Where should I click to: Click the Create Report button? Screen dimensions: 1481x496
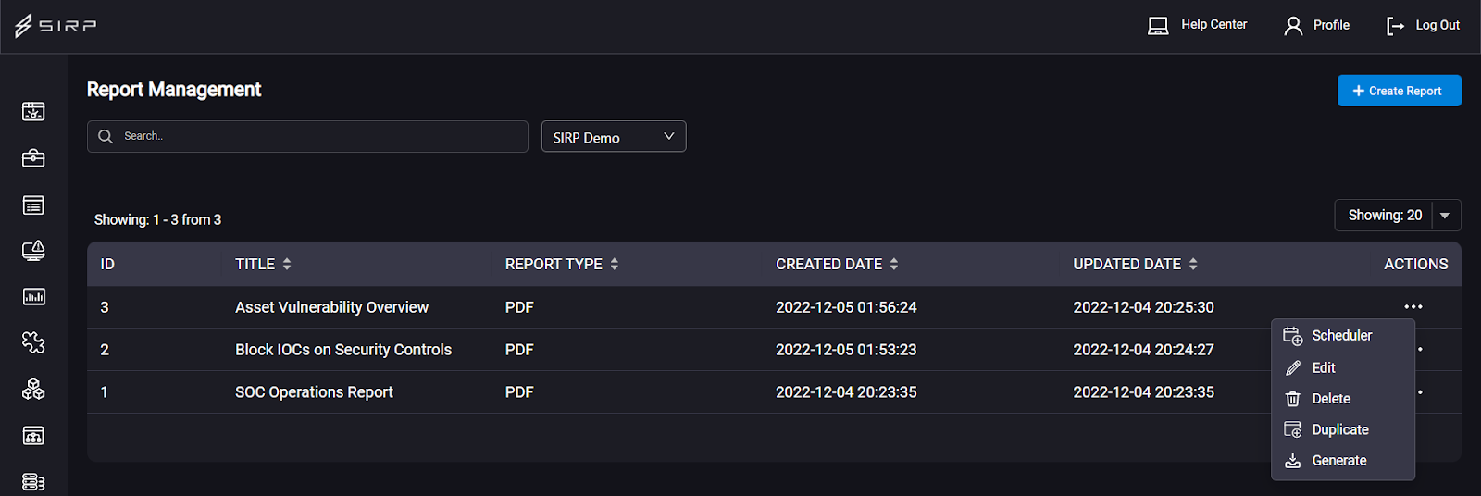point(1400,91)
